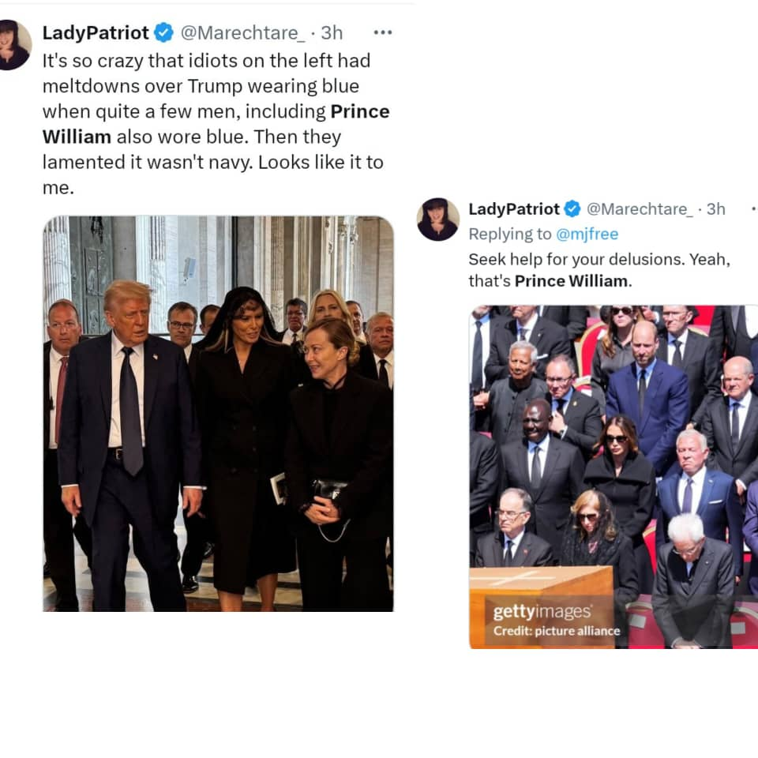This screenshot has width=758, height=758.
Task: Open LadyPatriot's avatar on the first tweet
Action: 14,45
